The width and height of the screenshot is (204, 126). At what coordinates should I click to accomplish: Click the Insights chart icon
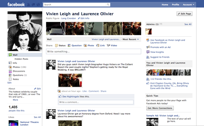pyautogui.click(x=148, y=52)
